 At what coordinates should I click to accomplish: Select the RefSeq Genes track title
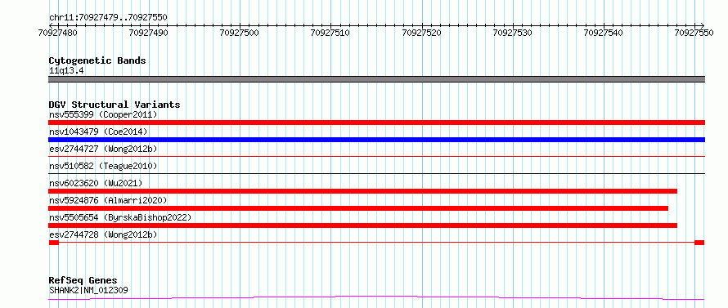83,281
